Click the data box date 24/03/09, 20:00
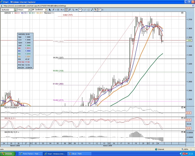Screen dimensions: 195x156 [24, 34]
